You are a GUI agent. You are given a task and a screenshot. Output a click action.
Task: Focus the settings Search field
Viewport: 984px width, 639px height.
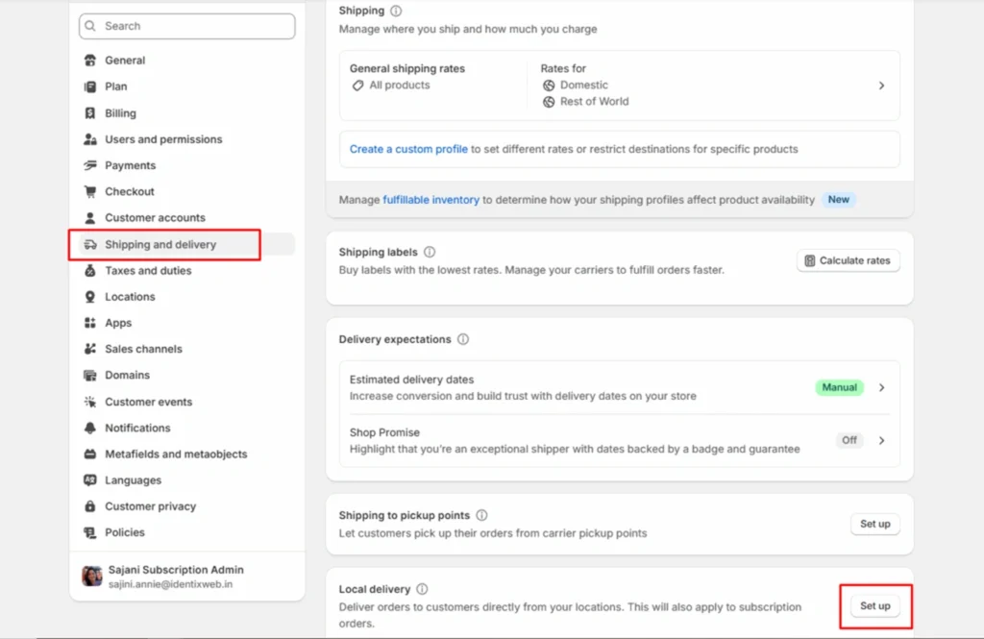(187, 27)
